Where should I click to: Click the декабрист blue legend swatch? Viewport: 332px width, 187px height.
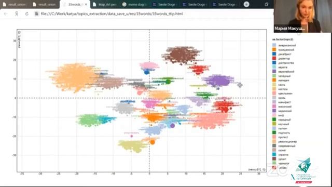[x=274, y=54]
